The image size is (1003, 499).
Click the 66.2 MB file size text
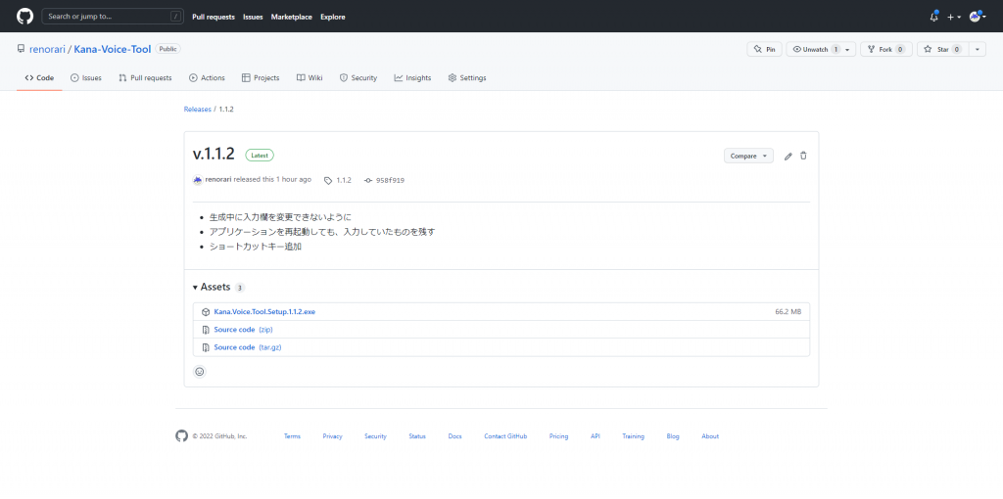pyautogui.click(x=788, y=312)
